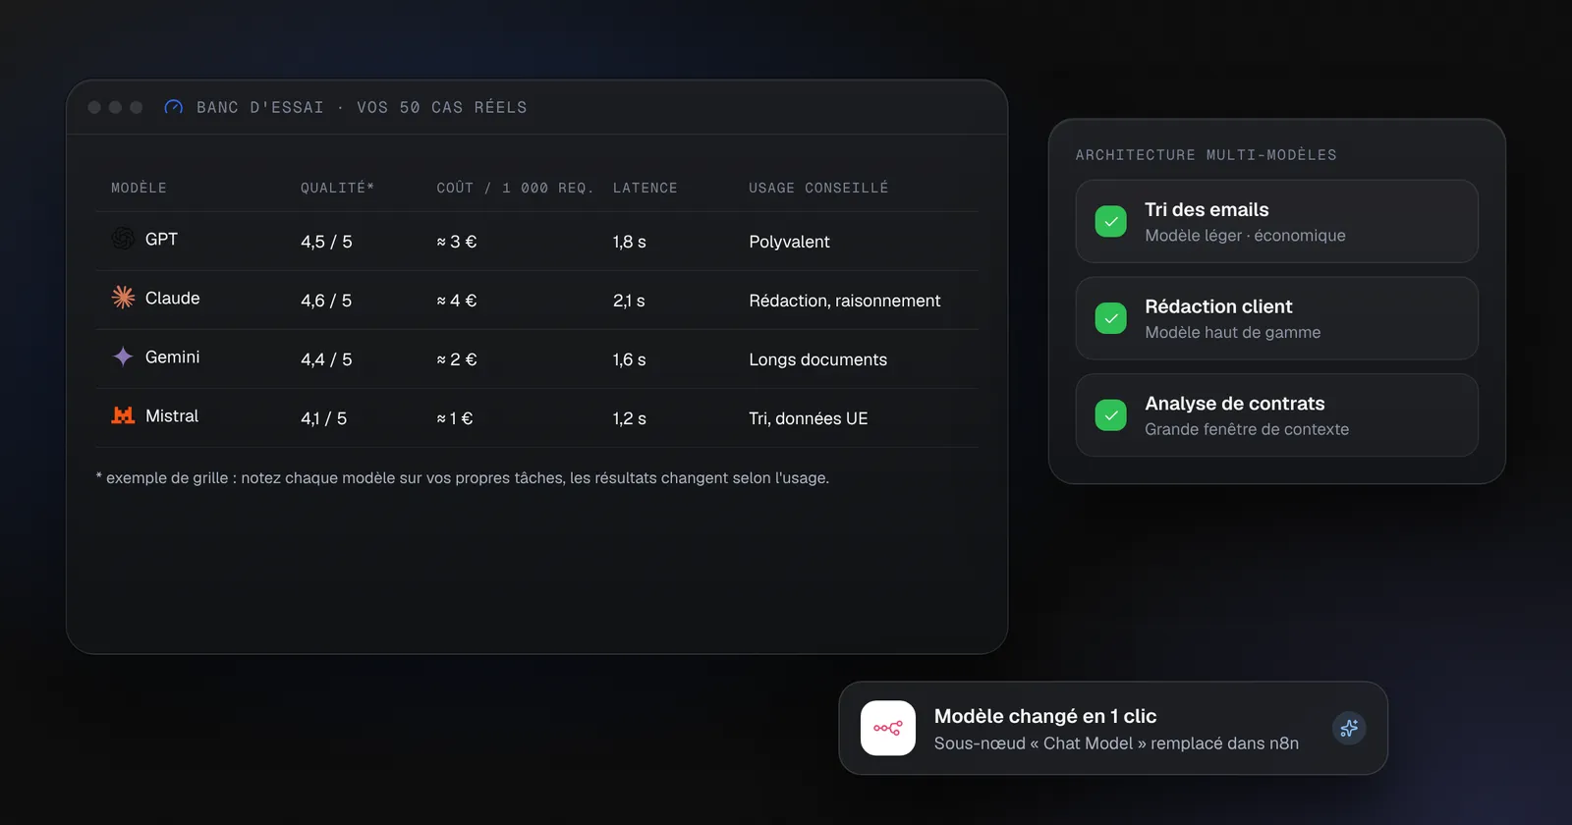Click the Mistral orange logo icon
Viewport: 1572px width, 825px height.
(x=123, y=415)
